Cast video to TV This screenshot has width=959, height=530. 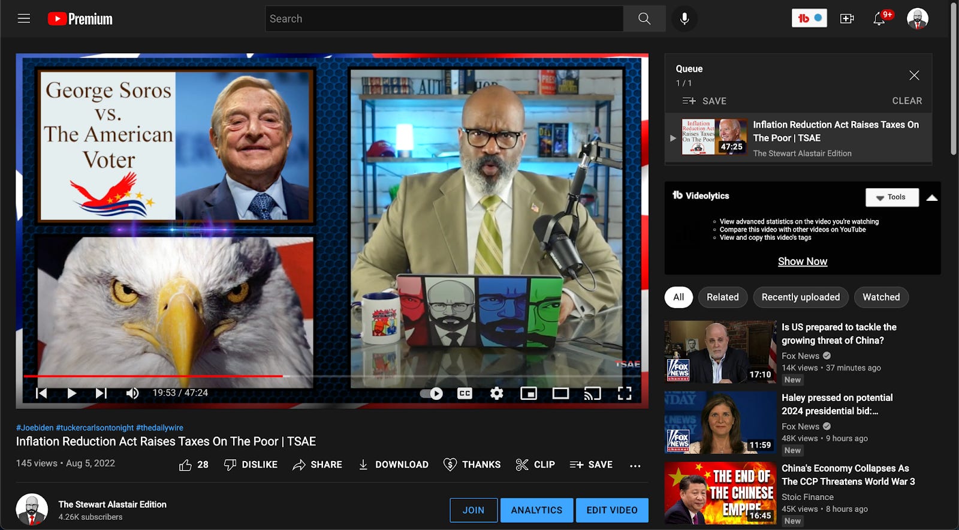pos(592,393)
